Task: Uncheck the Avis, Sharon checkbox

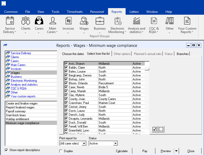Action: click(66, 64)
